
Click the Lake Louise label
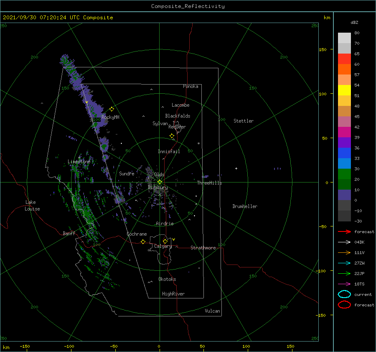tap(32, 206)
